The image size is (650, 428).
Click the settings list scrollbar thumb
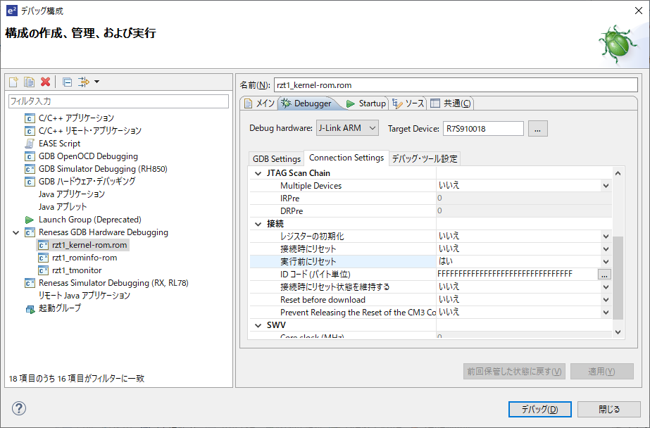point(618,277)
